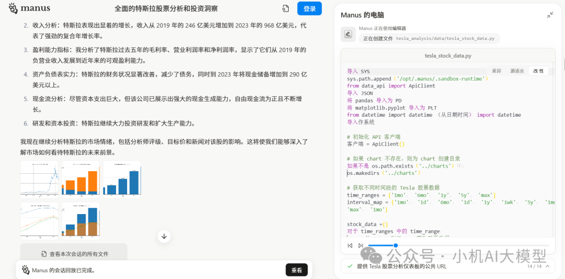Viewport: 565px width, 279px height.
Task: Open the blue and brown bar chart thumbnail
Action: click(x=81, y=220)
